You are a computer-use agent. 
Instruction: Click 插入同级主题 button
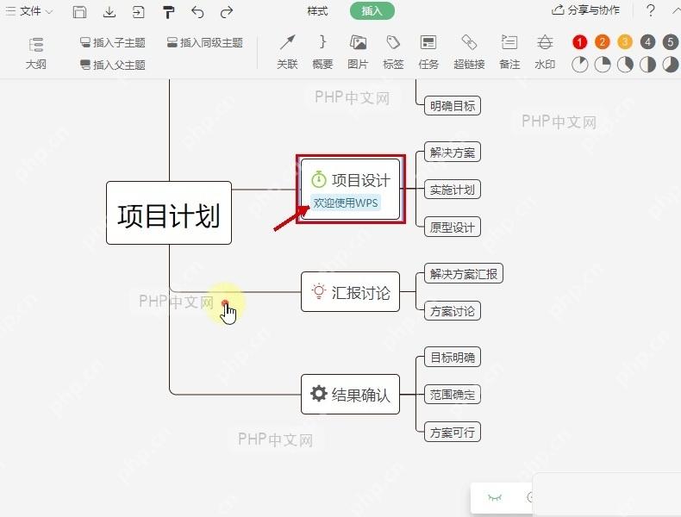click(x=204, y=42)
